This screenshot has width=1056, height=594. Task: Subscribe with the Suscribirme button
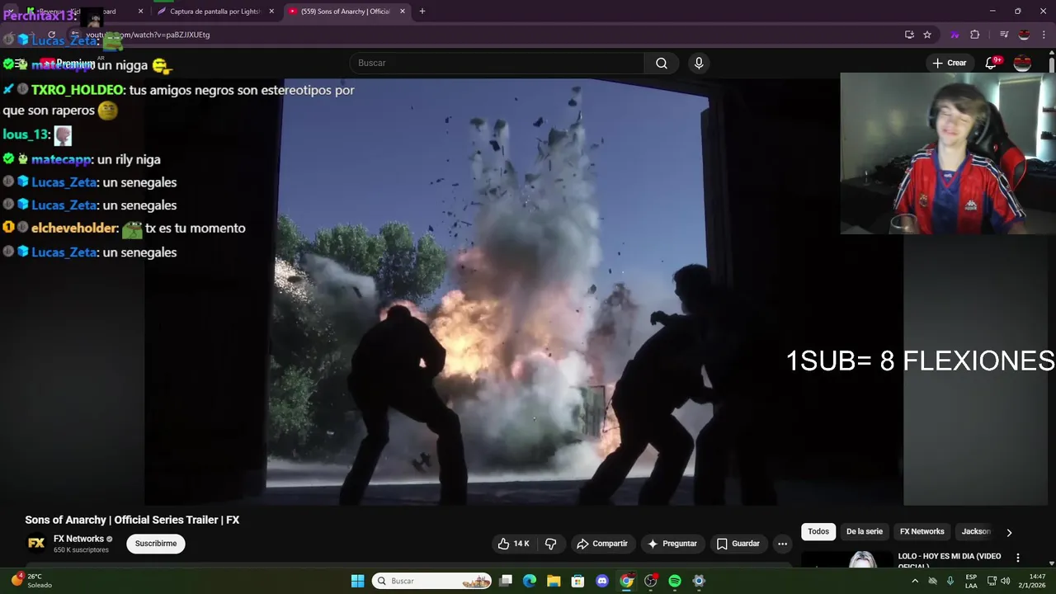(156, 544)
